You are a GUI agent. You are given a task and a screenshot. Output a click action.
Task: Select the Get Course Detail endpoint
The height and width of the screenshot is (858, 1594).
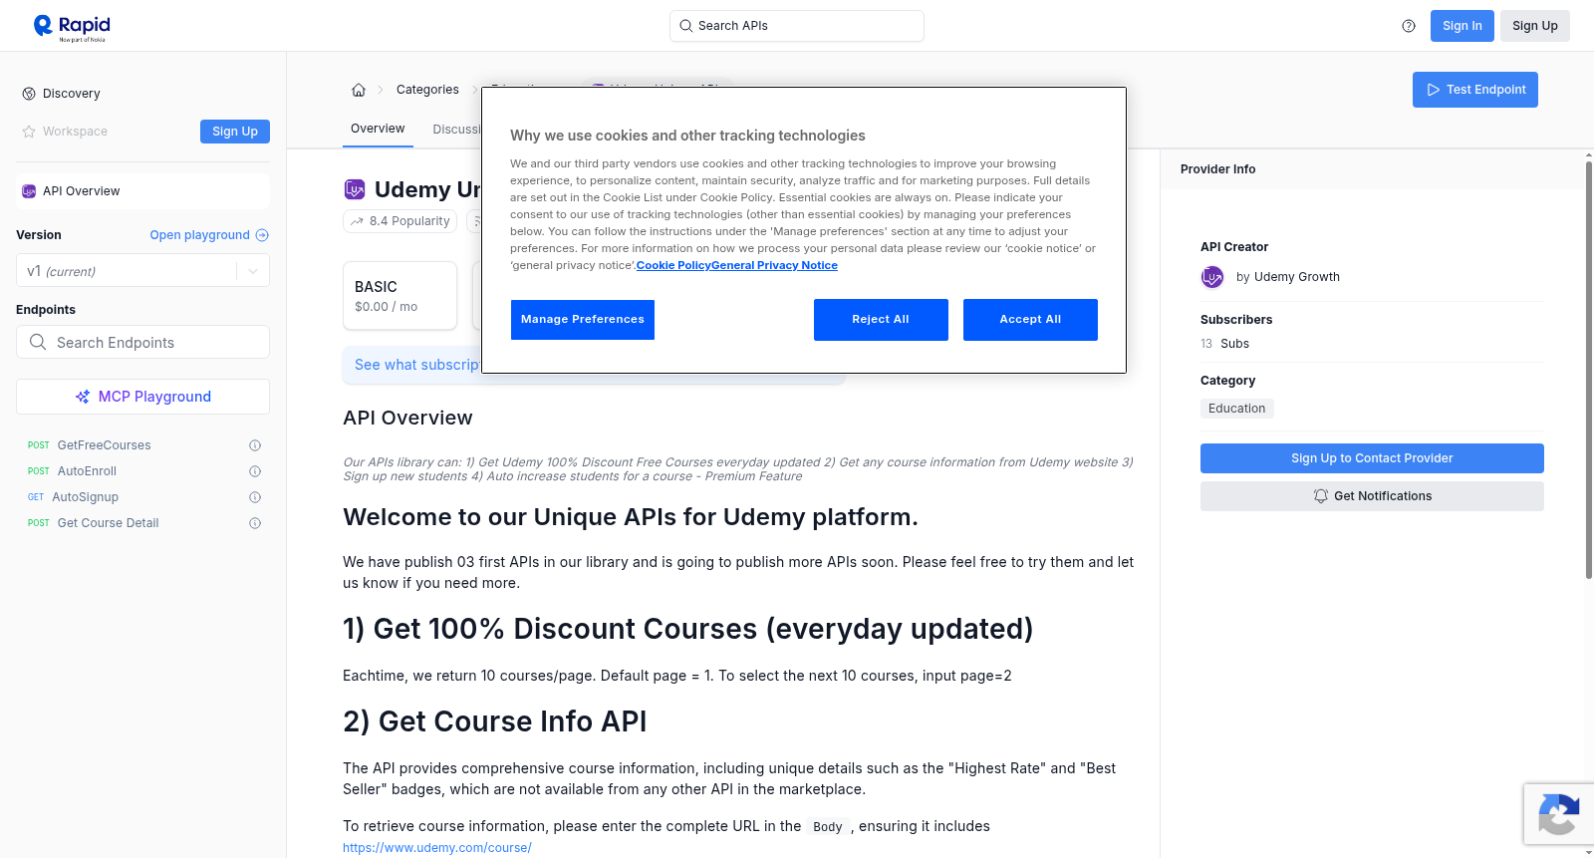(x=108, y=523)
